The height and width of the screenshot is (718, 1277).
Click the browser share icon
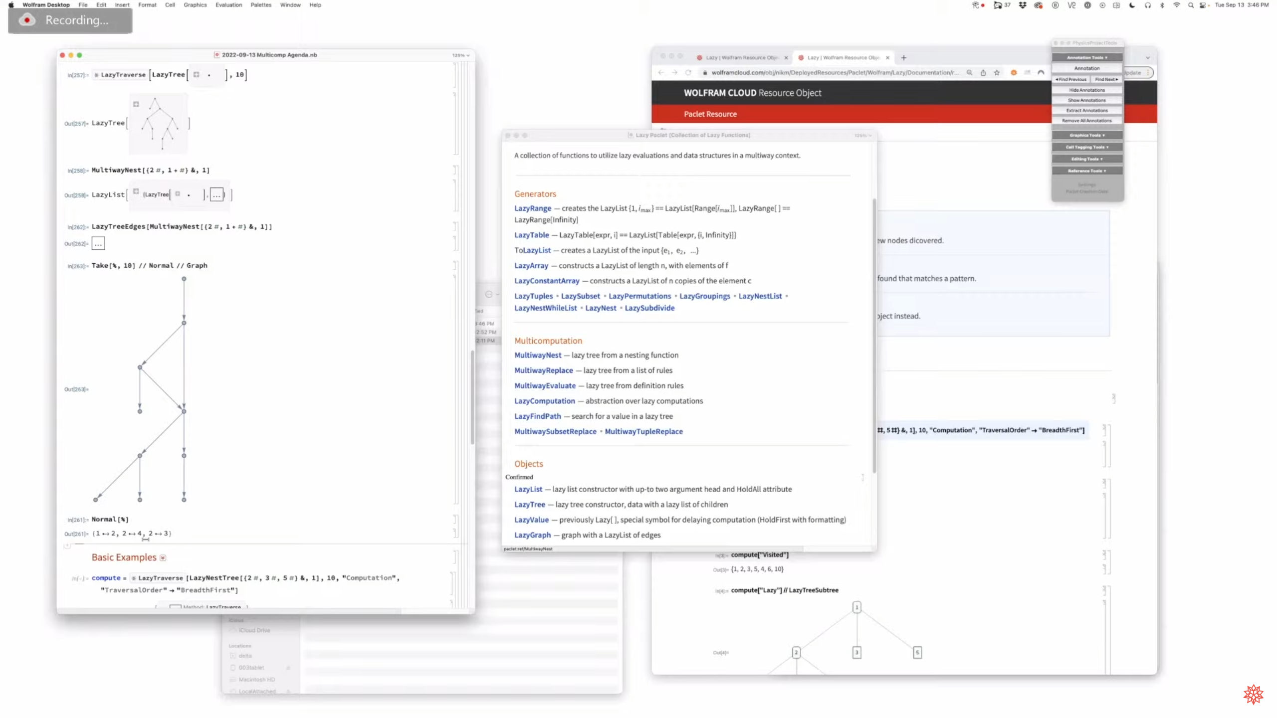tap(983, 73)
